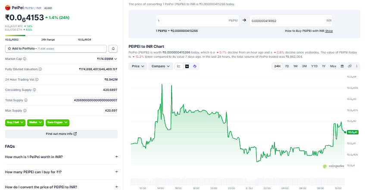Click the current price tag on chart axis
365x190 pixels.
point(353,132)
